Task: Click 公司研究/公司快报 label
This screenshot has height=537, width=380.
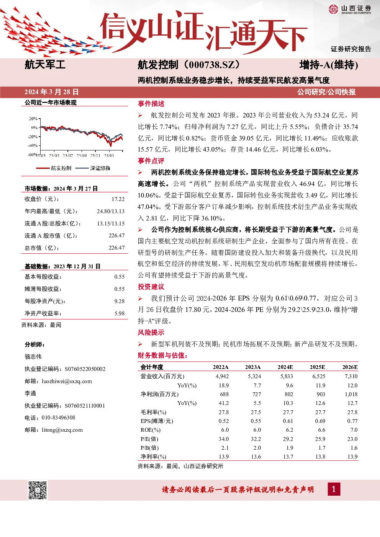Action: coord(326,92)
